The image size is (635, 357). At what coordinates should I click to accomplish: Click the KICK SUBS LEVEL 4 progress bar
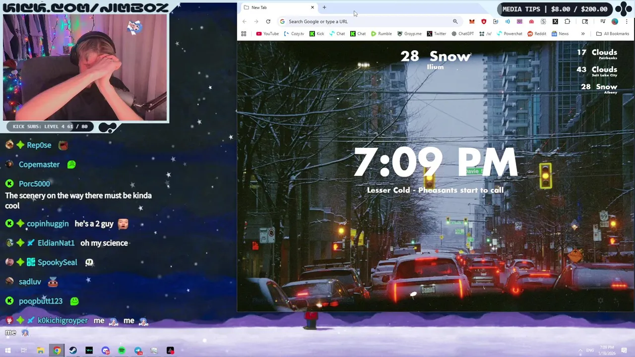point(51,126)
